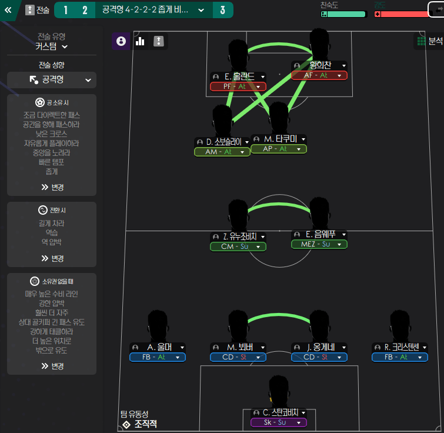The height and width of the screenshot is (433, 444).
Task: Click the person icon beside M. 타쿠미
Action: (x=256, y=139)
